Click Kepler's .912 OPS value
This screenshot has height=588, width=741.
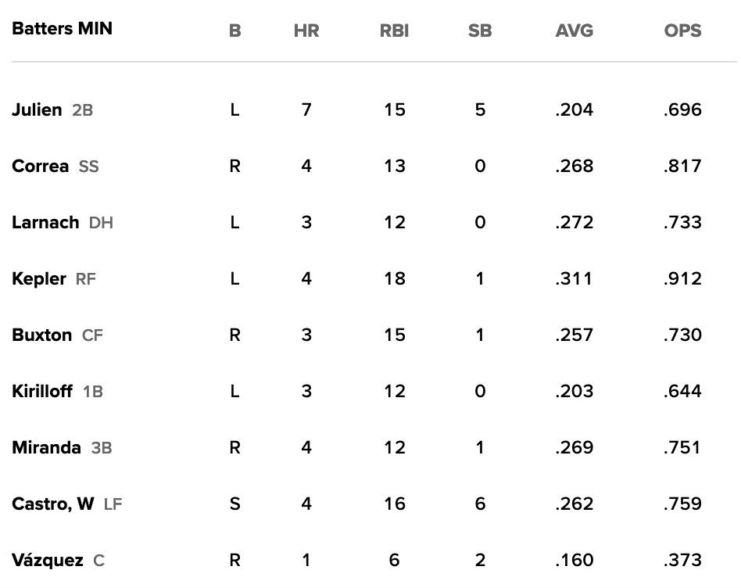click(x=682, y=278)
